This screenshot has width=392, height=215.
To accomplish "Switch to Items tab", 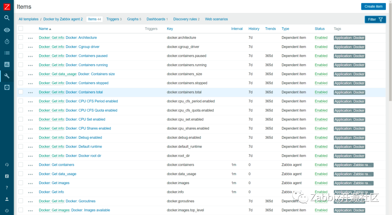I will 94,19.
